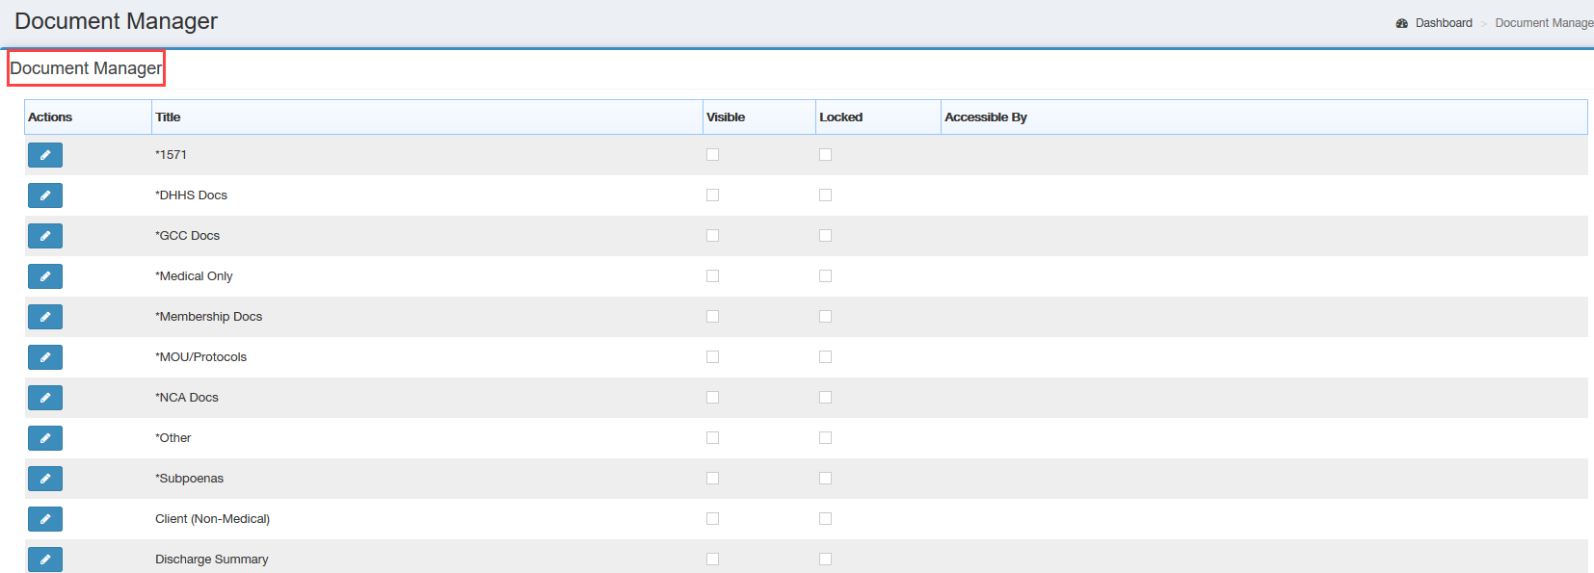The image size is (1594, 573).
Task: Click the Visible column header
Action: tap(726, 117)
